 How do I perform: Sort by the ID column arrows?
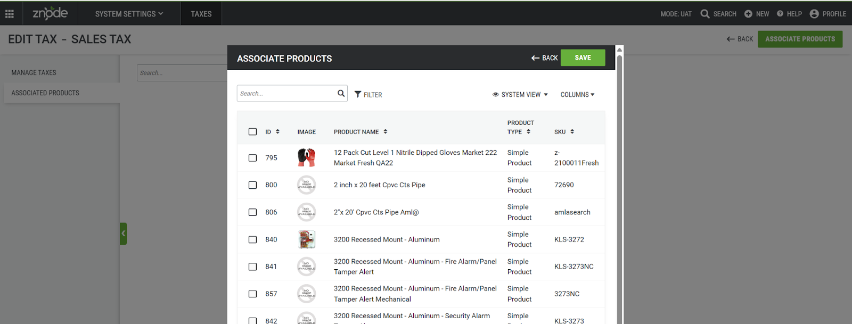[277, 131]
